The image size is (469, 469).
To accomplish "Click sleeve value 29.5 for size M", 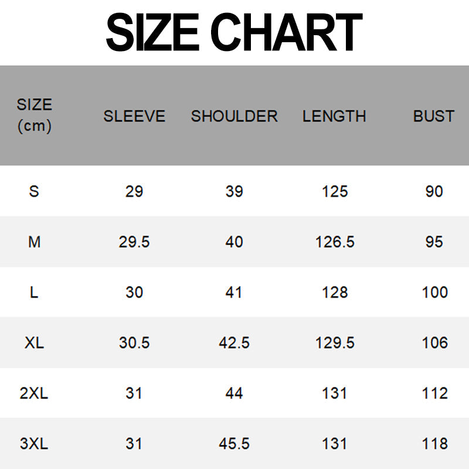I will point(134,242).
